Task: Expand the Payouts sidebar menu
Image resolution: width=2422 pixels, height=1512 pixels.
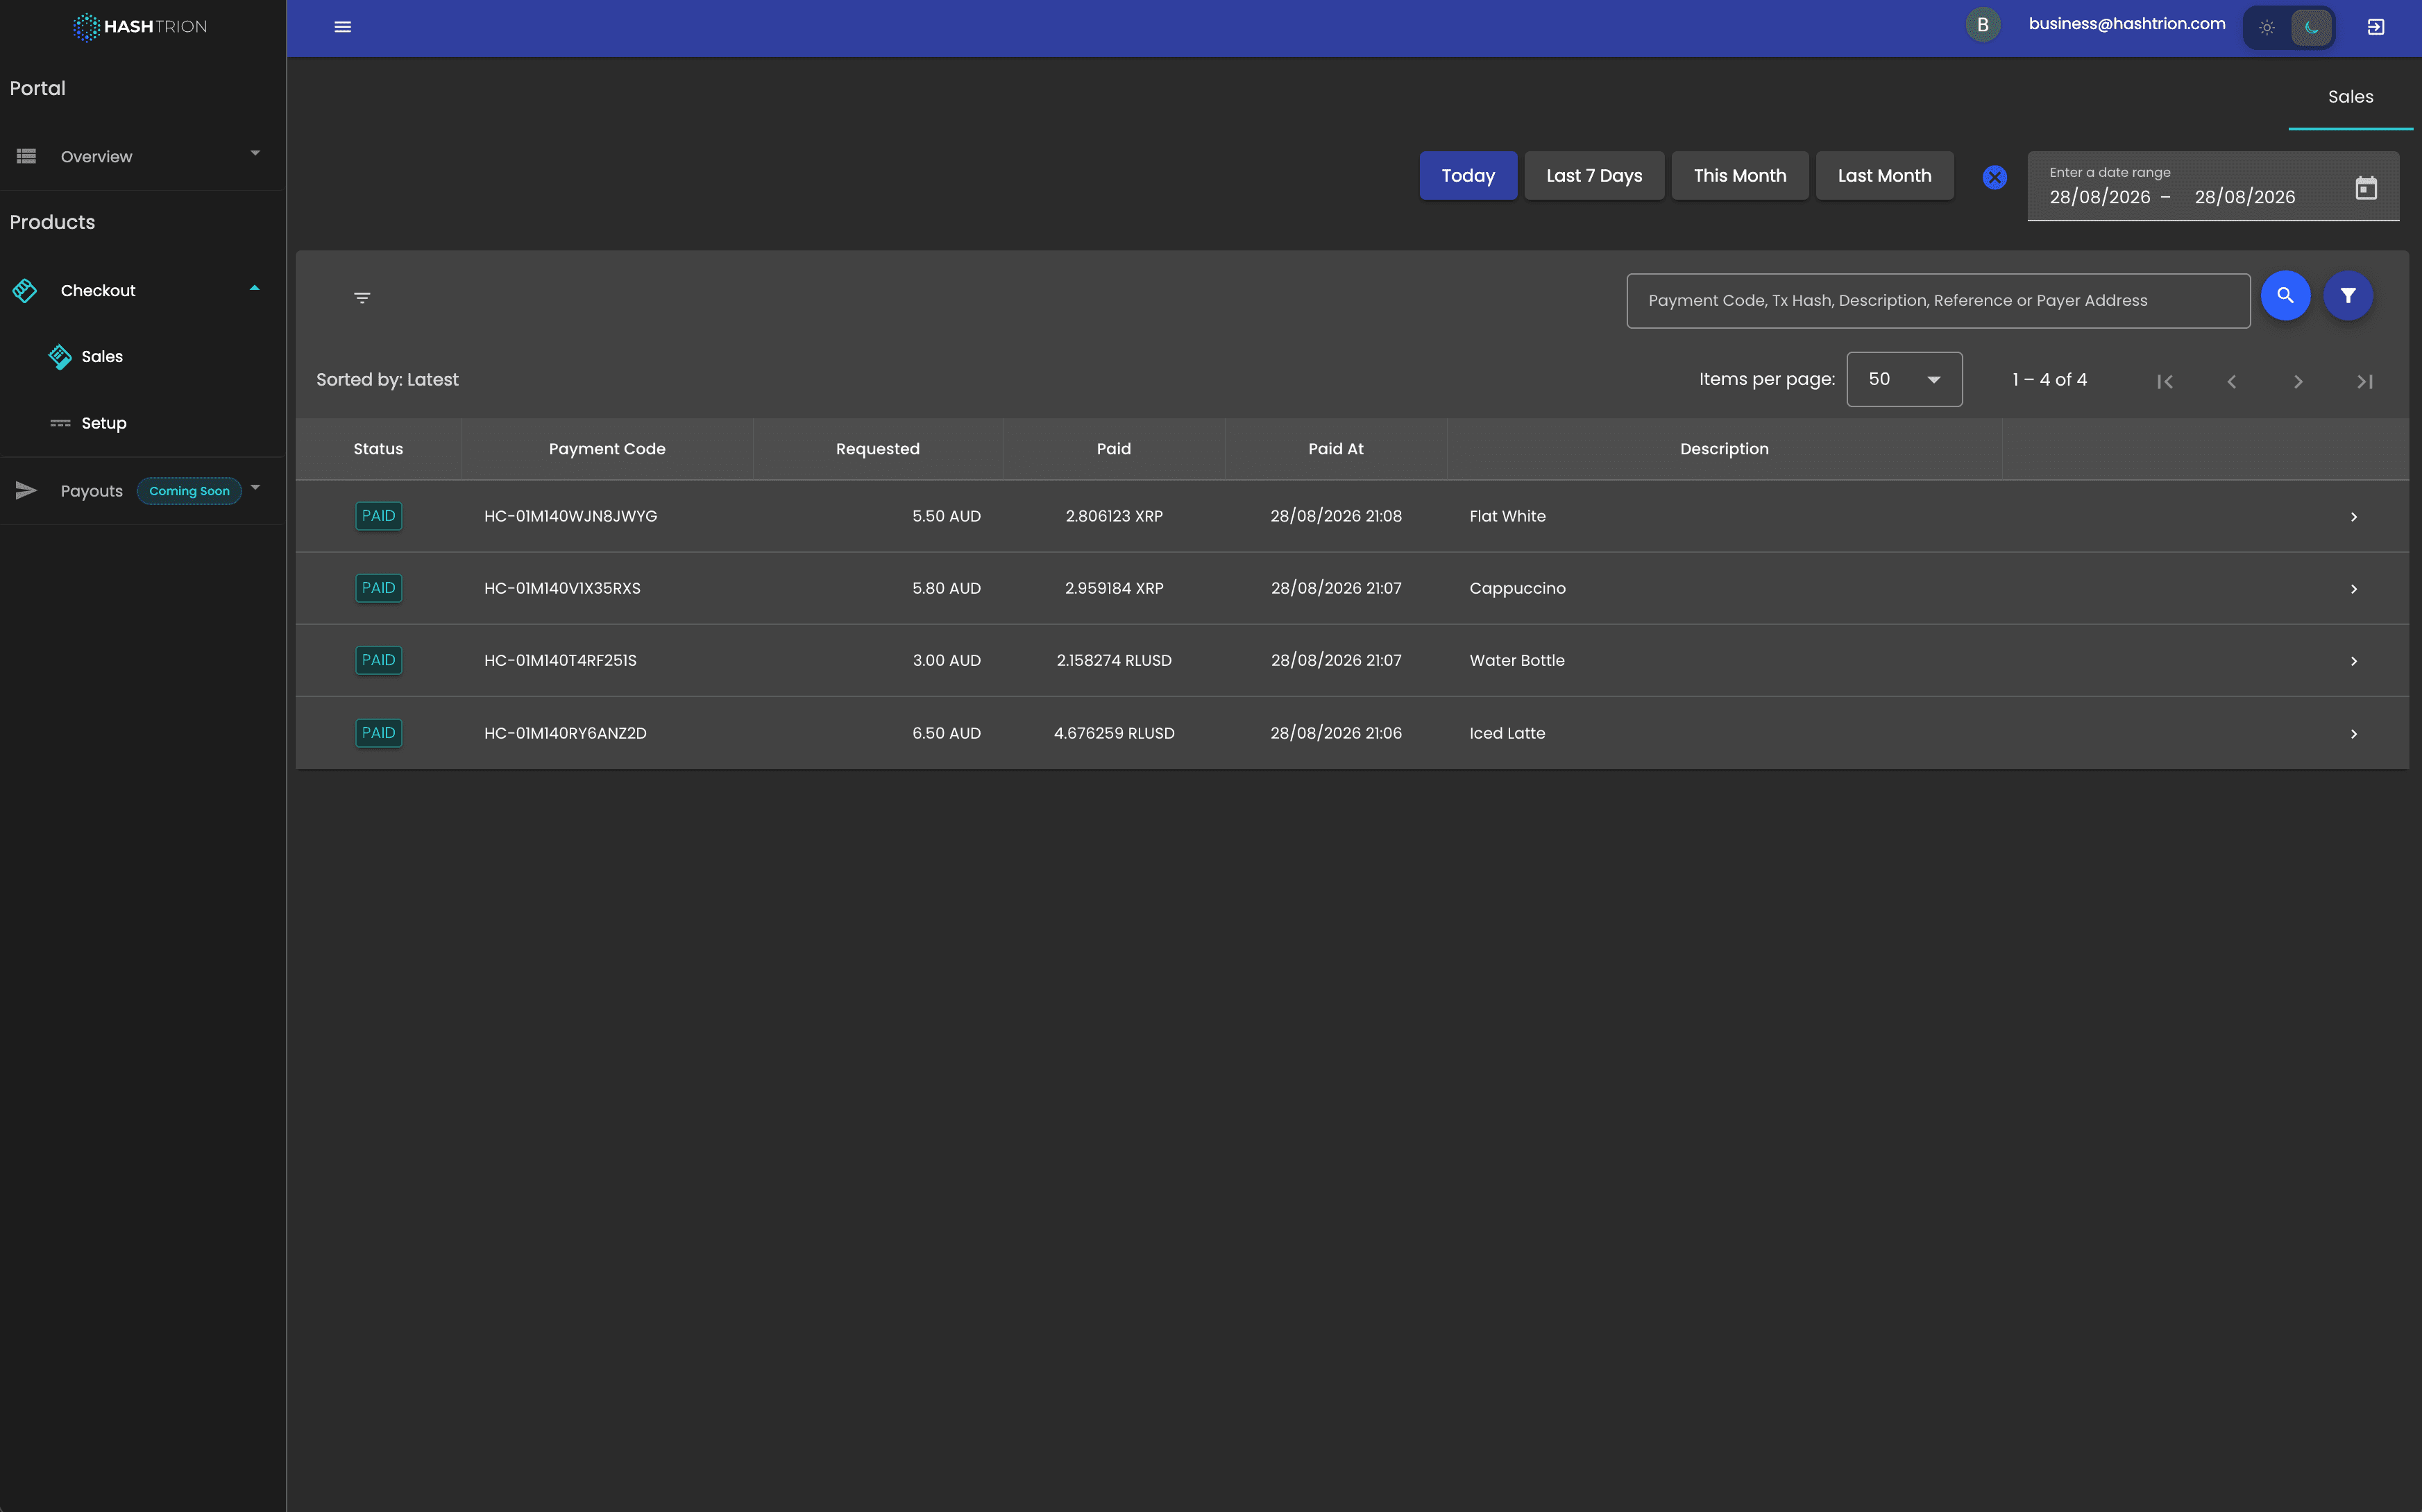Action: point(142,490)
